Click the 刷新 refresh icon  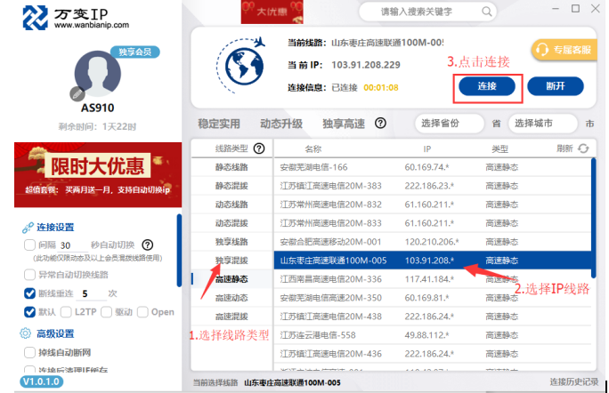coord(583,148)
